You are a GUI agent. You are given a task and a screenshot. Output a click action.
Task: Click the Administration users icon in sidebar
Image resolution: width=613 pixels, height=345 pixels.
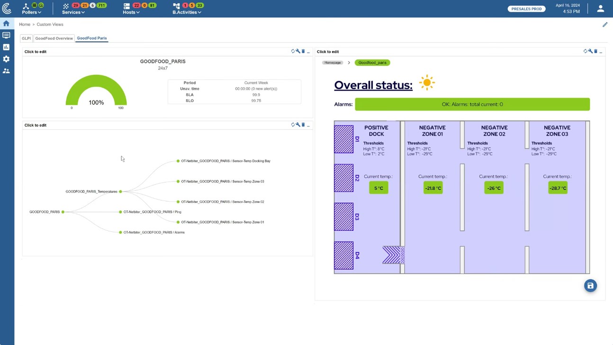pyautogui.click(x=7, y=70)
